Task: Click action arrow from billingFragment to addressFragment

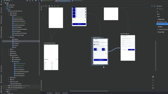Action: click(x=114, y=50)
